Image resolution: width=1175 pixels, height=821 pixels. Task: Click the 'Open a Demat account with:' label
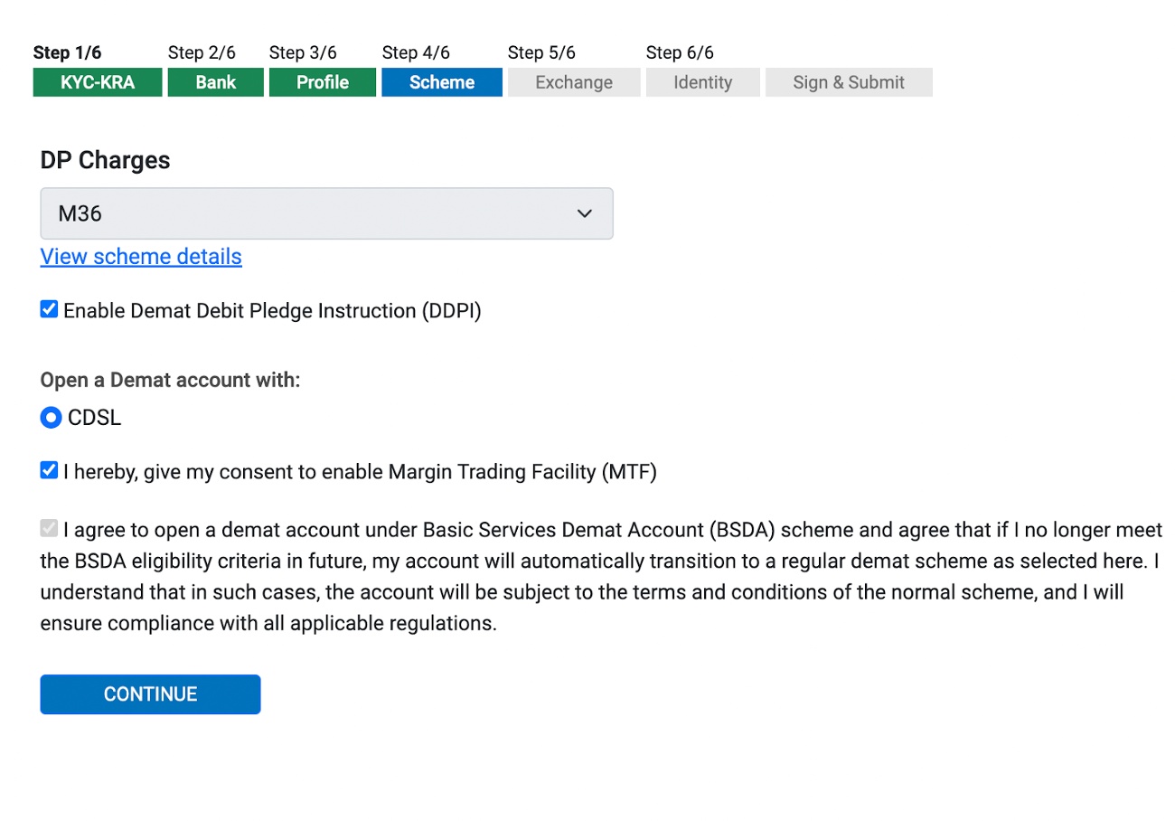point(170,380)
